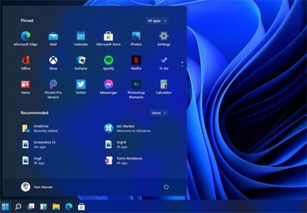307x213 pixels.
Task: Open Get Started Welcome to Windows
Action: [x=127, y=128]
